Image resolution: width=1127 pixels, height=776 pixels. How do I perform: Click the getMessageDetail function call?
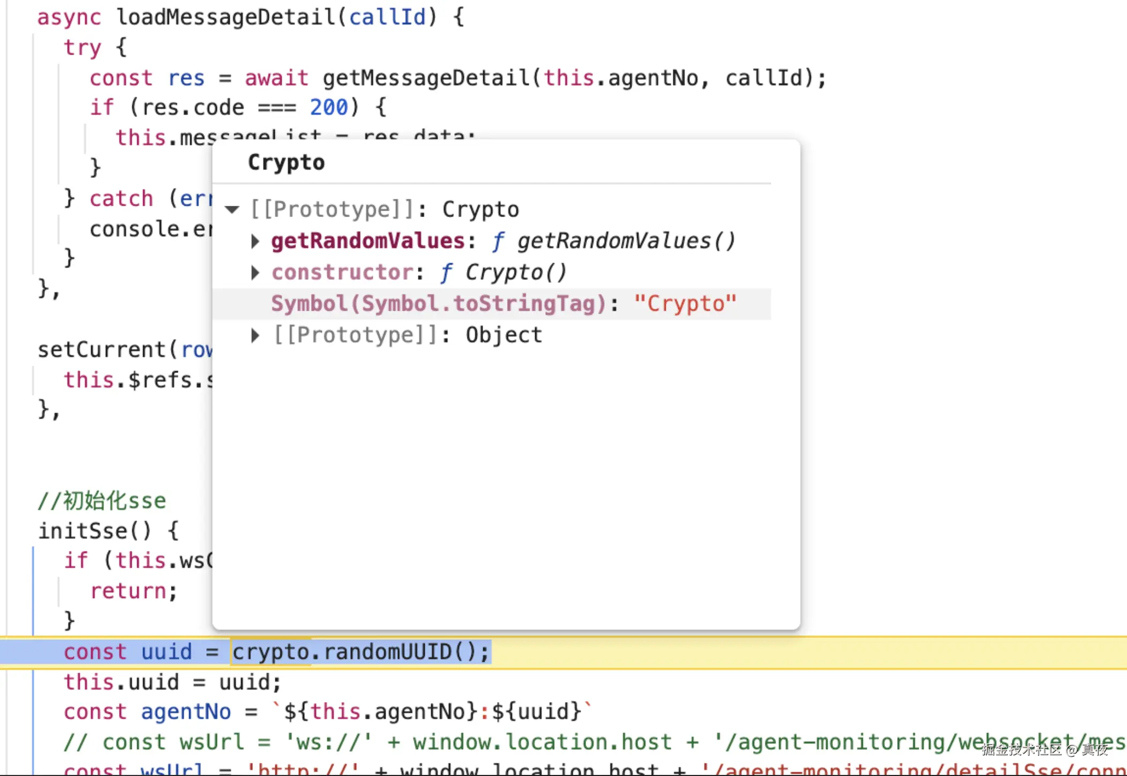tap(427, 78)
